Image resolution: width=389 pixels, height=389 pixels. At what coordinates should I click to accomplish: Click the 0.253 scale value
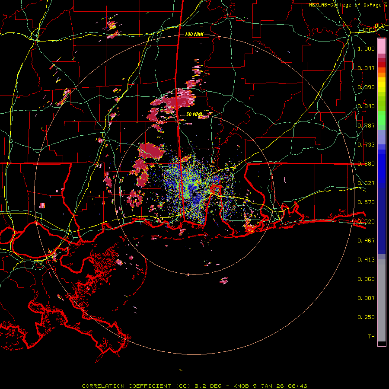[x=366, y=317]
